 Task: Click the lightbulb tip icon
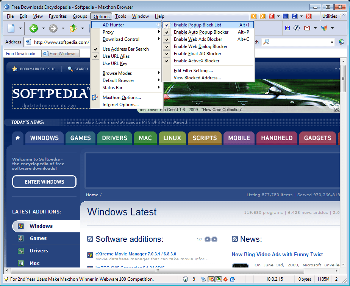pos(6,279)
